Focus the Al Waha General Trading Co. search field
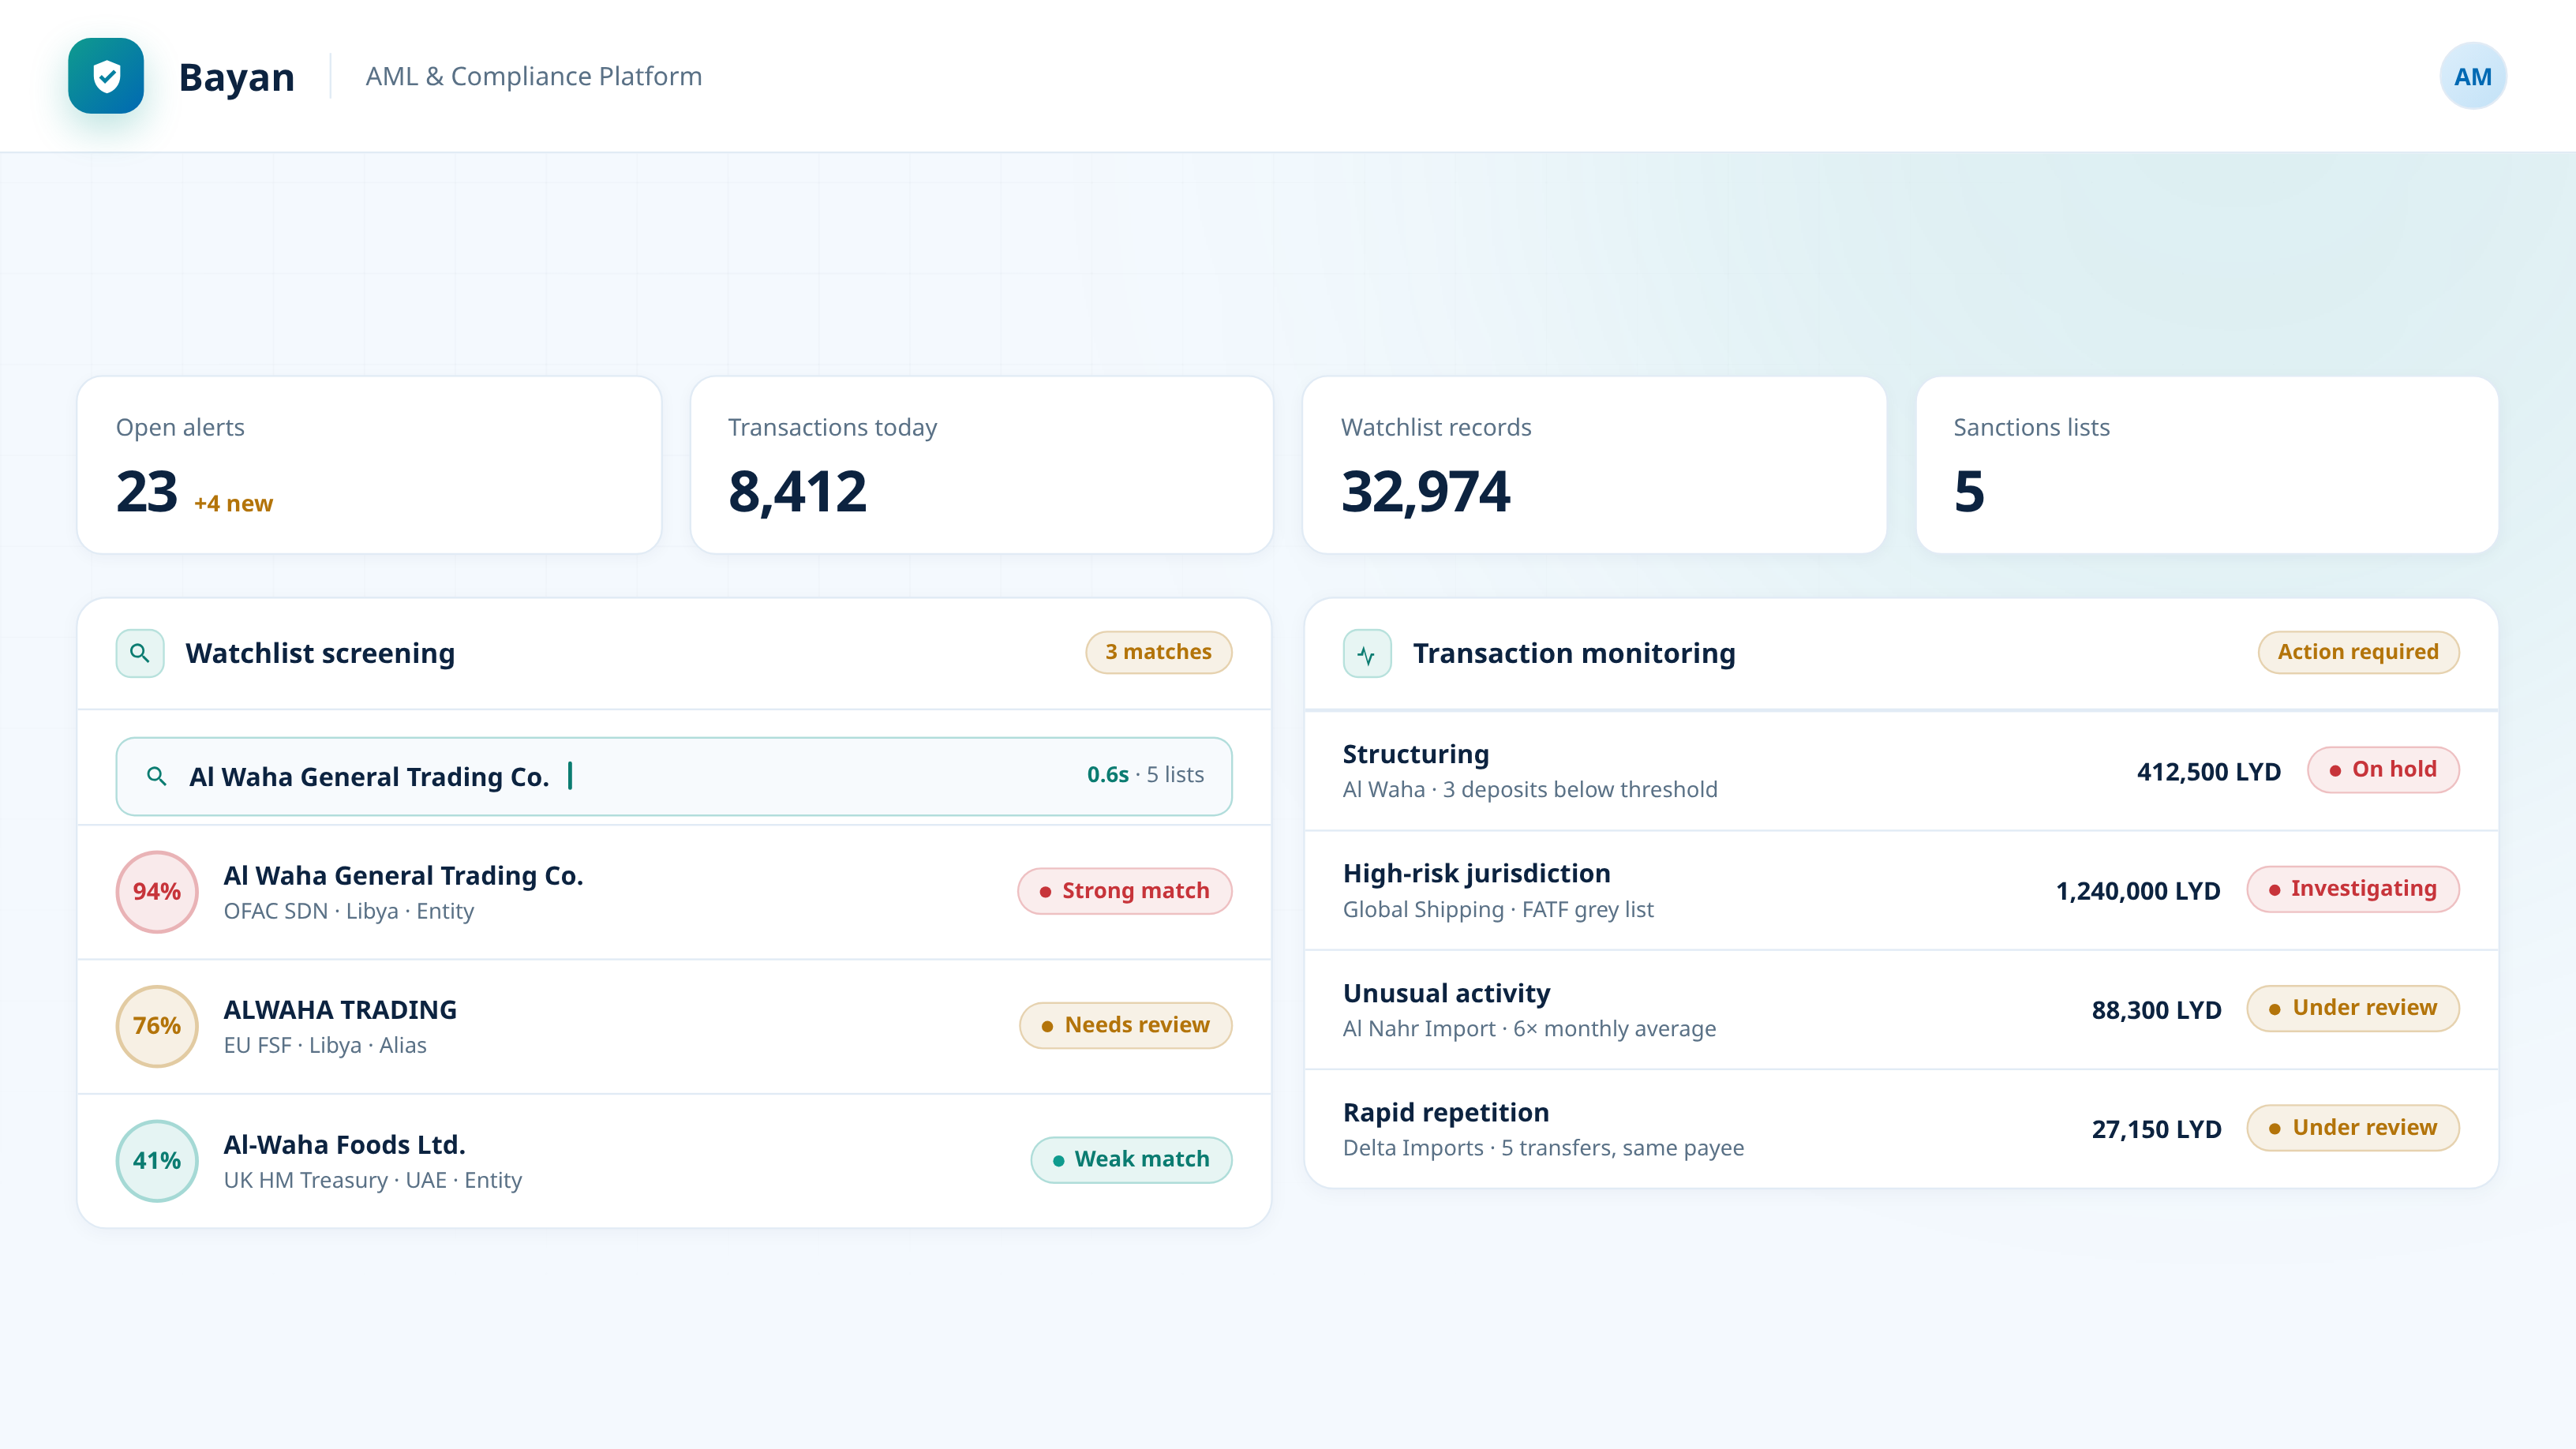This screenshot has width=2576, height=1449. (x=674, y=776)
